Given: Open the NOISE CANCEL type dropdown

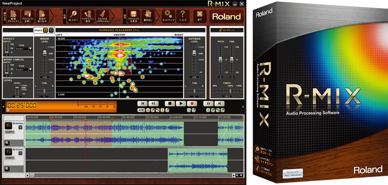Looking at the screenshot, I should point(23,69).
